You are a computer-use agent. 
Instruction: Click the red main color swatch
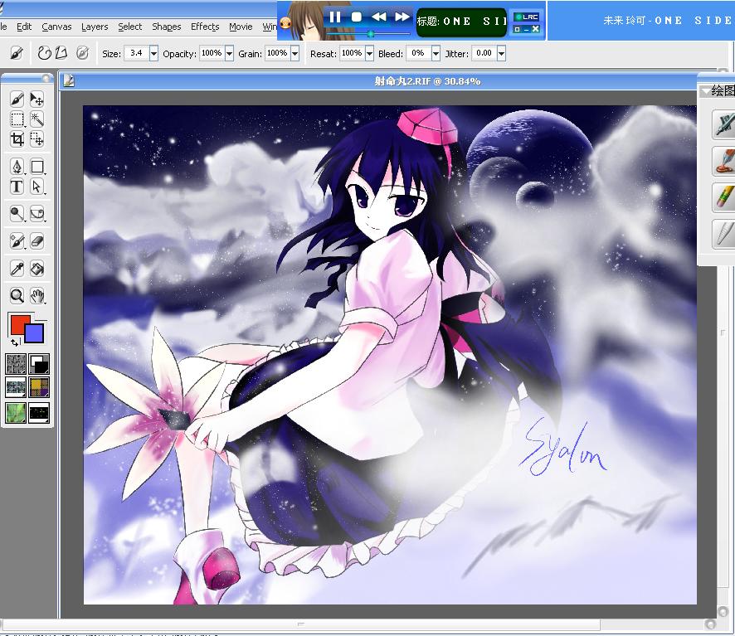click(x=19, y=324)
